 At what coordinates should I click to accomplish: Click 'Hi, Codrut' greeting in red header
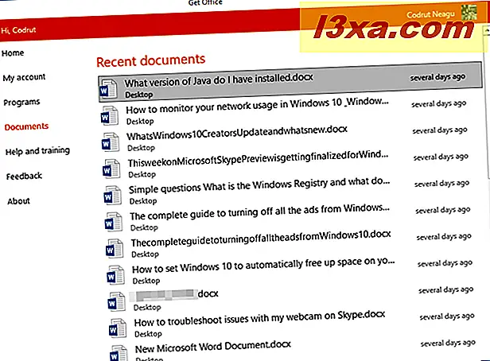pyautogui.click(x=19, y=30)
